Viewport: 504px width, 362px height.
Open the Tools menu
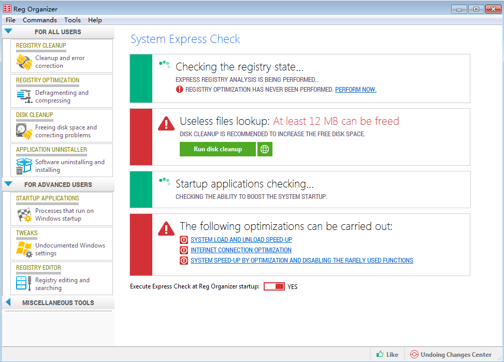(x=73, y=20)
